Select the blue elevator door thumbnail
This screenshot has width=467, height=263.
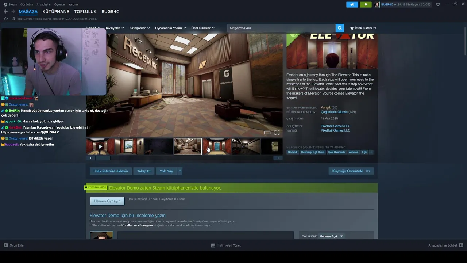pos(217,146)
